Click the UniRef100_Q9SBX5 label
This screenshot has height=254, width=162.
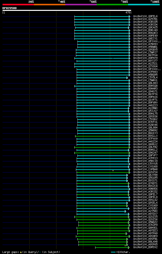coord(145,50)
